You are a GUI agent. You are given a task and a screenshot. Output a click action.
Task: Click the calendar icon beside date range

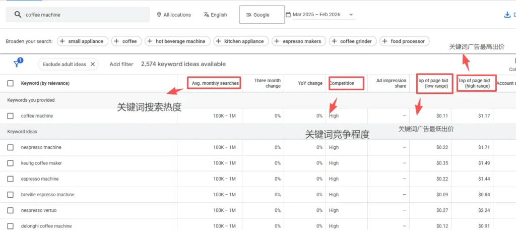288,15
